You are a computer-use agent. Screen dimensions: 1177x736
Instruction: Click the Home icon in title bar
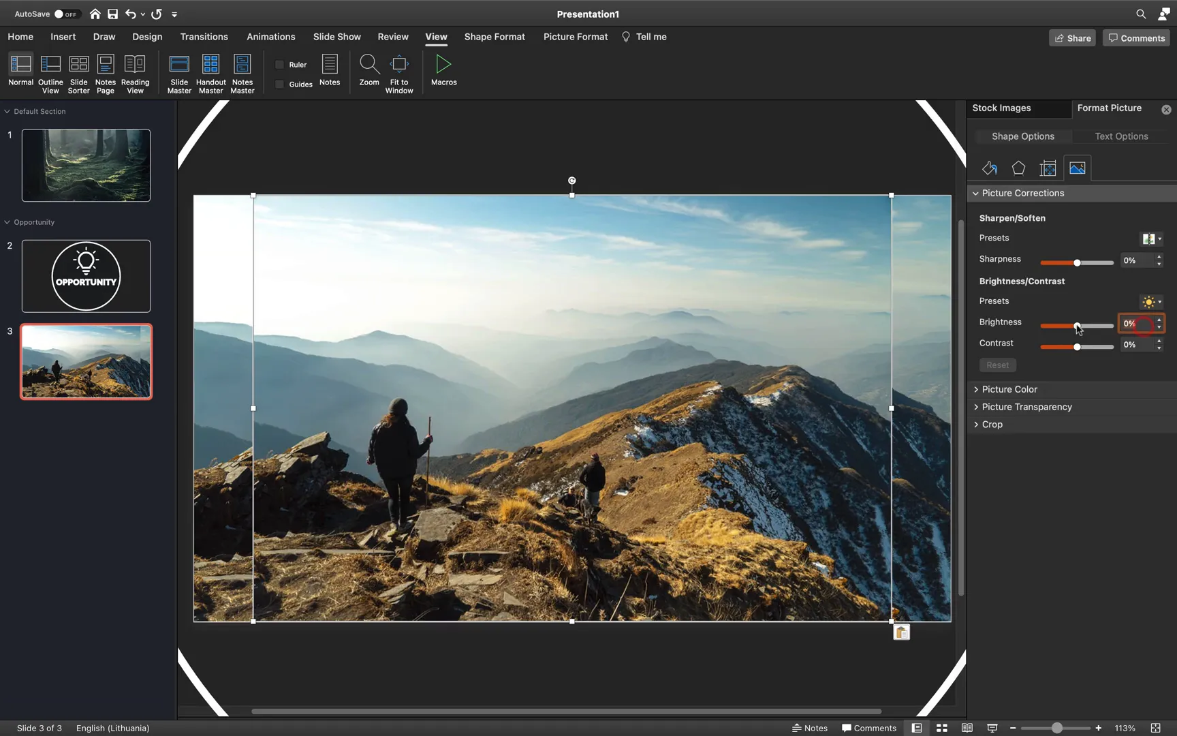pos(95,14)
